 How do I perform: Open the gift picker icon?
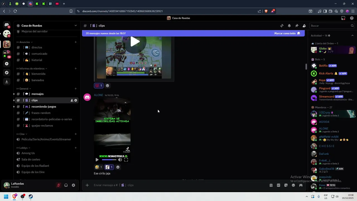coord(271,185)
